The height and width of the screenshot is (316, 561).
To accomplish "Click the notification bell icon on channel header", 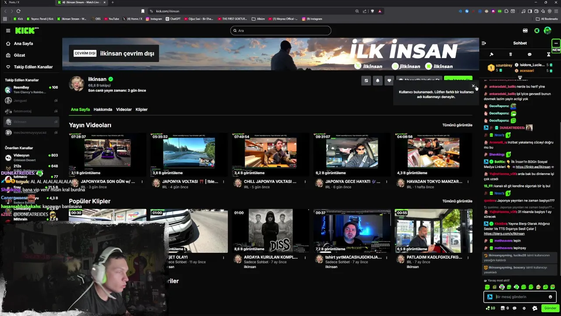I will (x=377, y=81).
